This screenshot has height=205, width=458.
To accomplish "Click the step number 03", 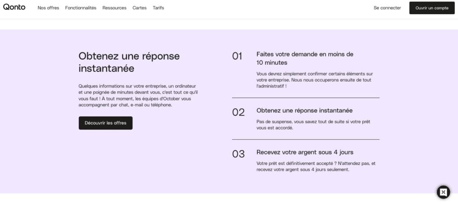I will [x=238, y=154].
